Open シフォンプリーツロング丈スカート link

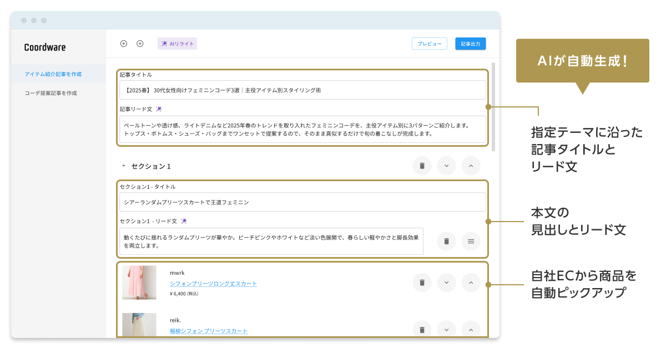pyautogui.click(x=214, y=284)
